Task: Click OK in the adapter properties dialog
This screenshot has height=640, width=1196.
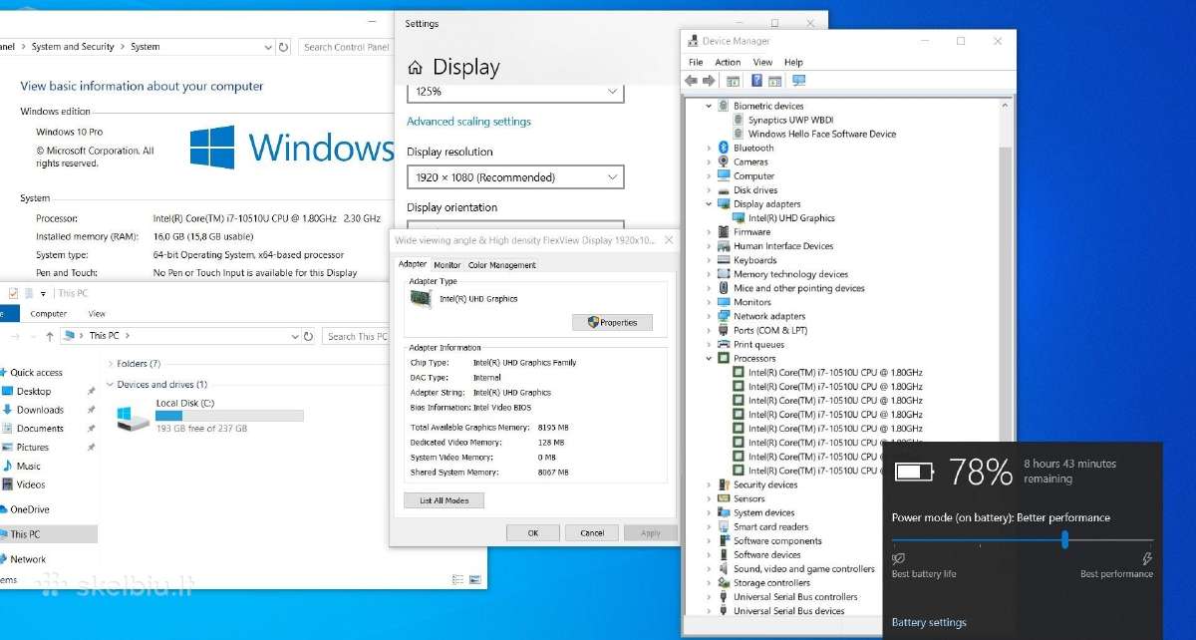Action: pos(533,533)
